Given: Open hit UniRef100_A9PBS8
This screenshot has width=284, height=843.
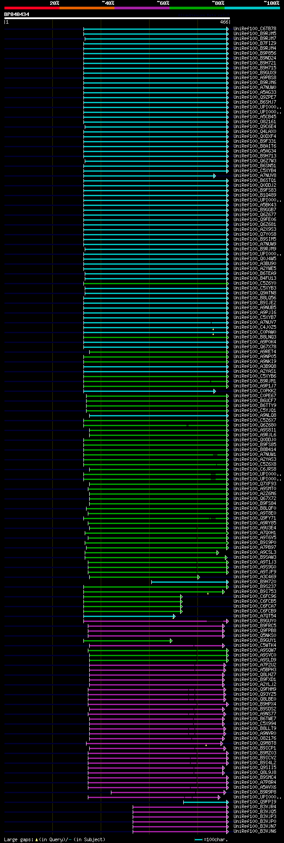Looking at the screenshot, I should click(x=255, y=77).
